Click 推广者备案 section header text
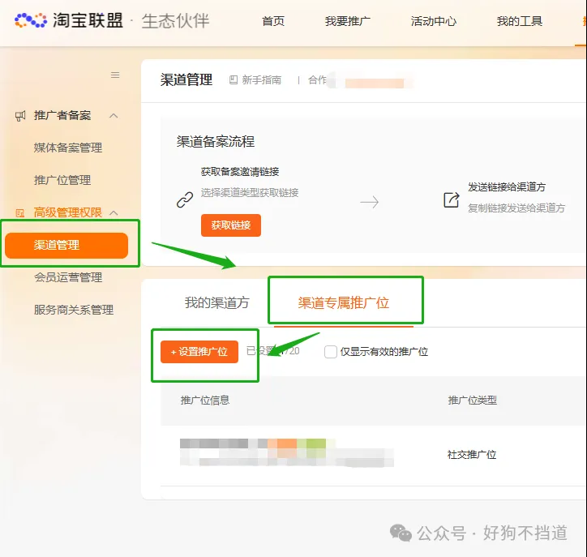The width and height of the screenshot is (587, 557). (x=62, y=116)
